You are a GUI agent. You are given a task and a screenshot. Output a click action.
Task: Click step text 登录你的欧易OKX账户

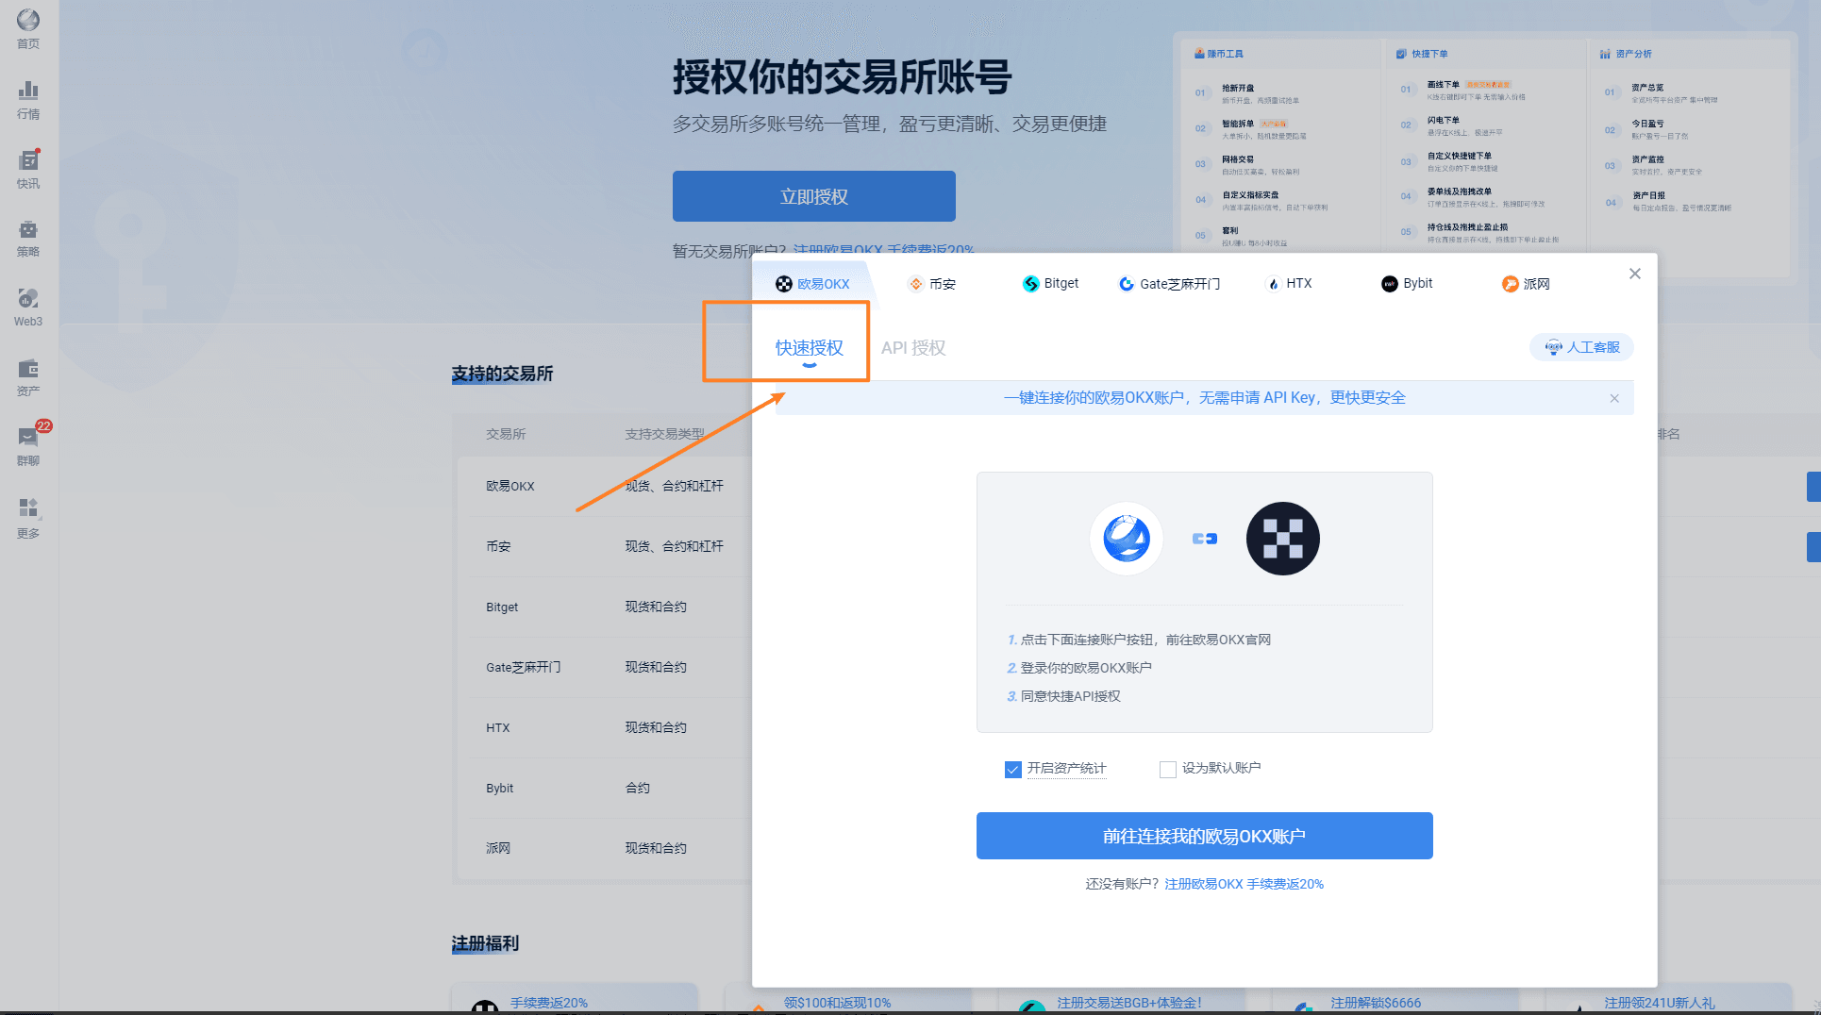(1086, 668)
